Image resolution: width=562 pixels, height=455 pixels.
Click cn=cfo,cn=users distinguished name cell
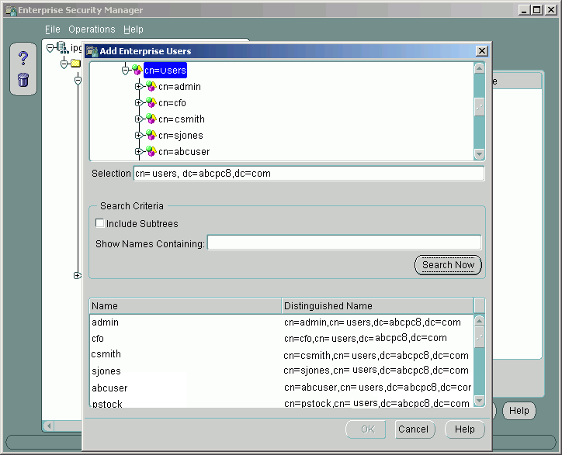tap(366, 338)
